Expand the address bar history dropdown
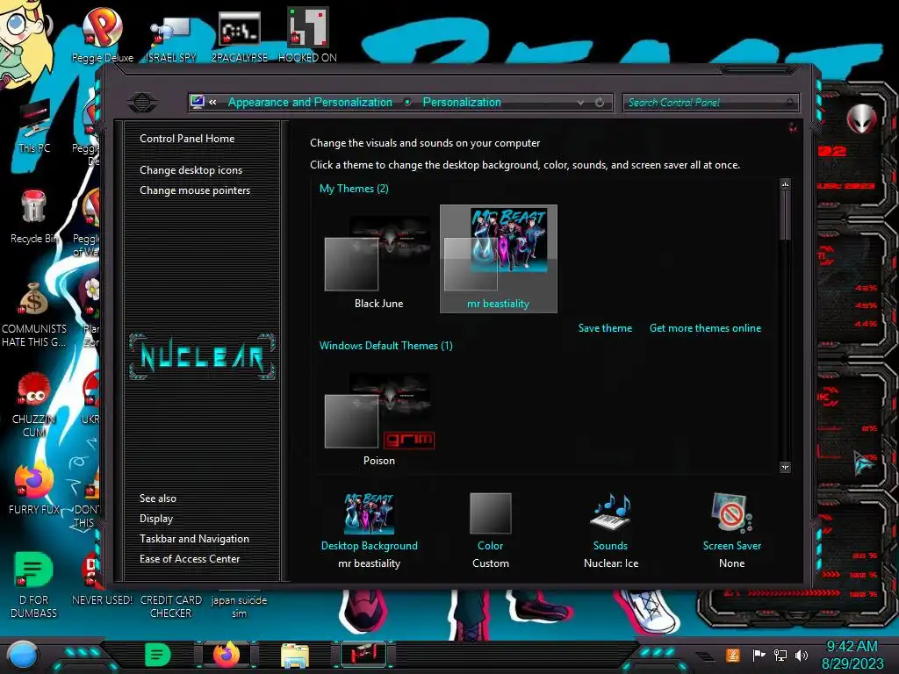Screen dimensions: 899x674 pos(581,103)
